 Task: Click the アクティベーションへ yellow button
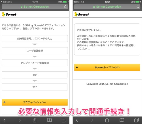coord(35,102)
